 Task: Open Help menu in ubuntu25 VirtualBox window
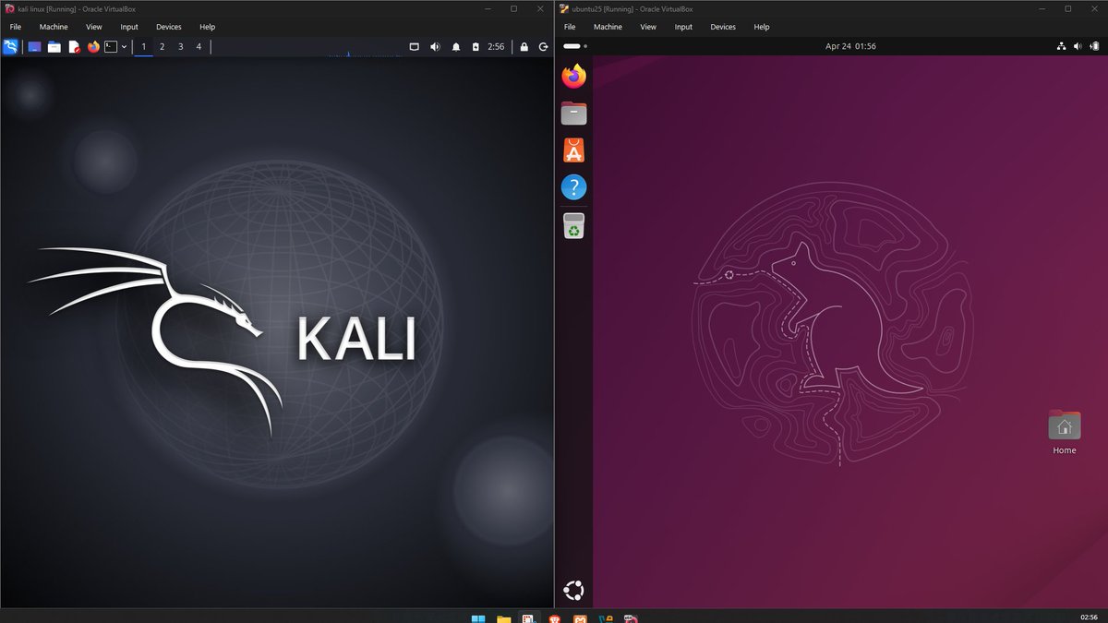point(762,27)
